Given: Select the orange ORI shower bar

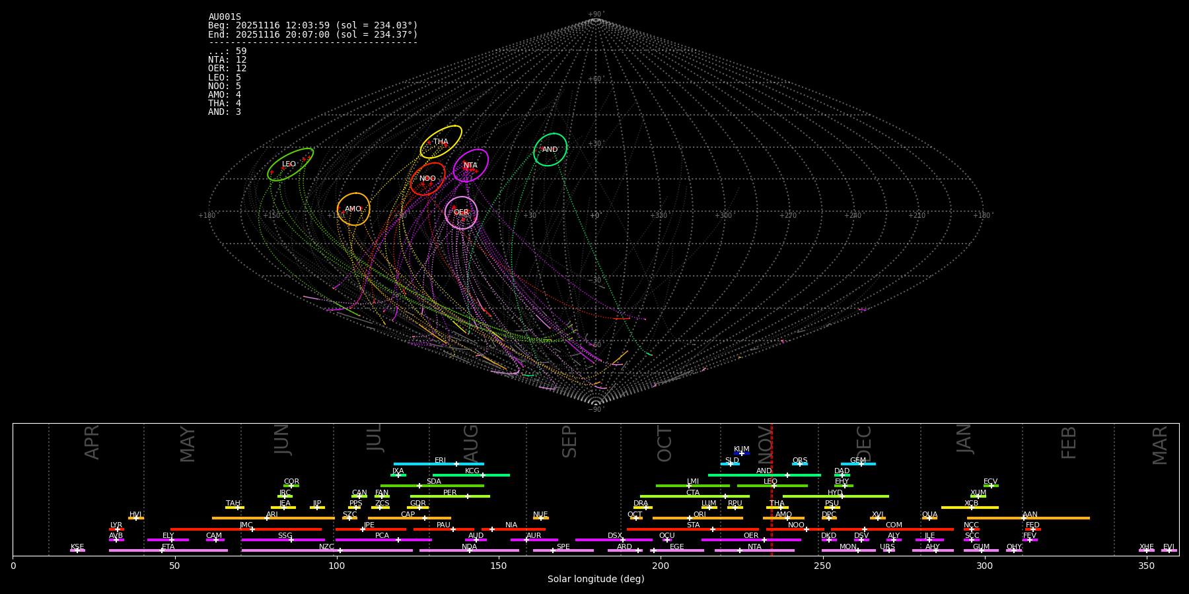Looking at the screenshot, I should point(698,518).
